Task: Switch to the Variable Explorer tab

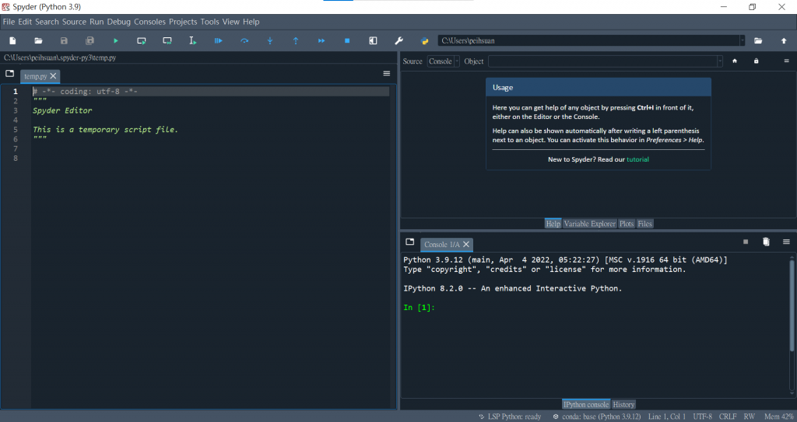Action: pos(590,224)
